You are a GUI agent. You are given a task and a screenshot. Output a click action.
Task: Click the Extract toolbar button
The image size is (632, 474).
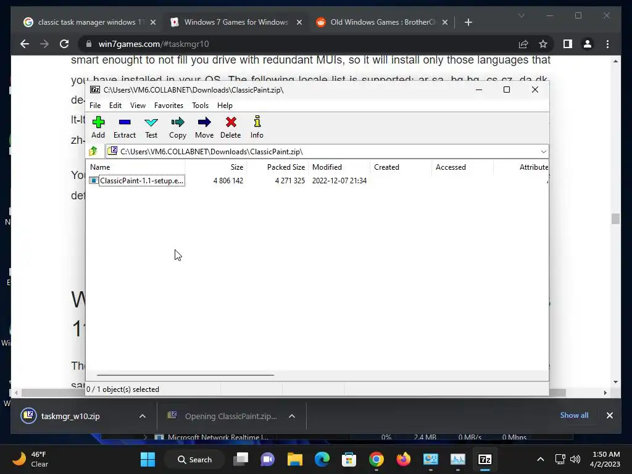[125, 127]
